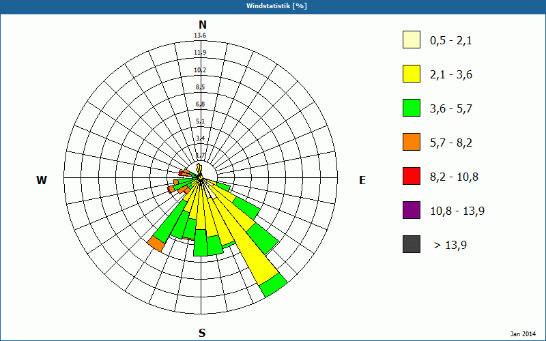Click the orange tip of the southwest bar
Image resolution: width=546 pixels, height=341 pixels.
156,243
